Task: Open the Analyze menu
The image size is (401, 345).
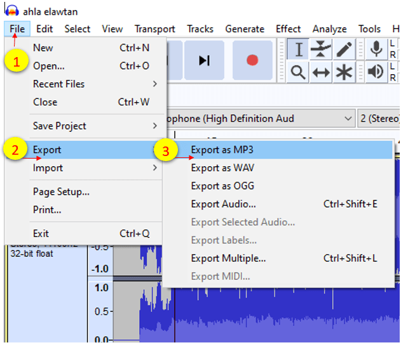Action: click(329, 29)
